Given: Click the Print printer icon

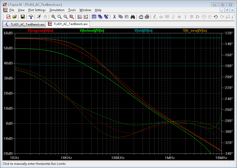Looking at the screenshot, I should pos(147,17).
